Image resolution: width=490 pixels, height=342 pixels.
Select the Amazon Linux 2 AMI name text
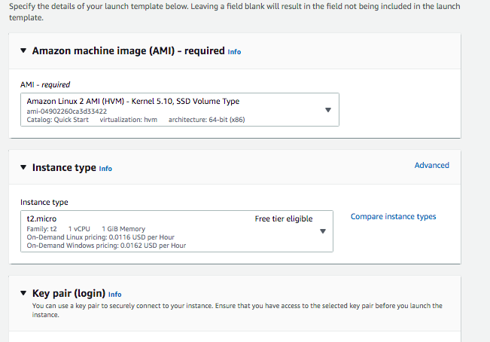tap(132, 101)
